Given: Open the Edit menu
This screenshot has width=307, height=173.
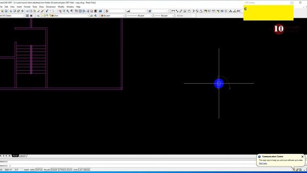Looking at the screenshot, I should pyautogui.click(x=6, y=7).
